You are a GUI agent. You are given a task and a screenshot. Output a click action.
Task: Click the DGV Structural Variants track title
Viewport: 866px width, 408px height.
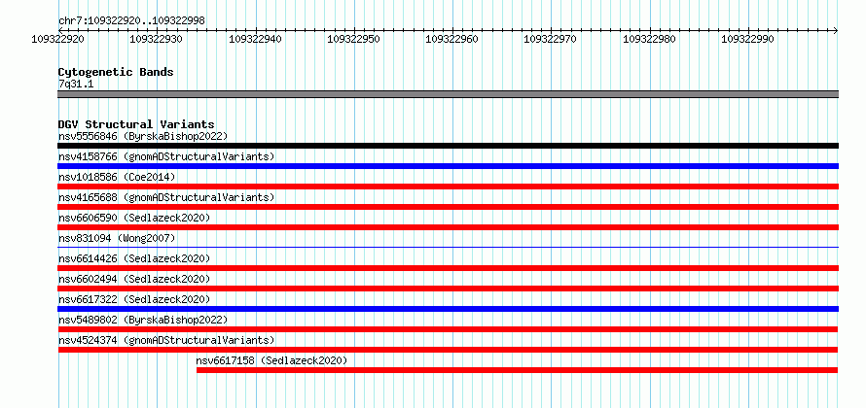[x=136, y=124]
